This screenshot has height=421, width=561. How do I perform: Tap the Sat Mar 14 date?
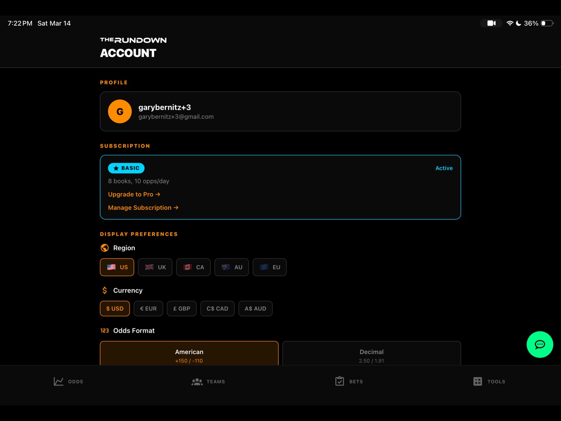point(54,23)
